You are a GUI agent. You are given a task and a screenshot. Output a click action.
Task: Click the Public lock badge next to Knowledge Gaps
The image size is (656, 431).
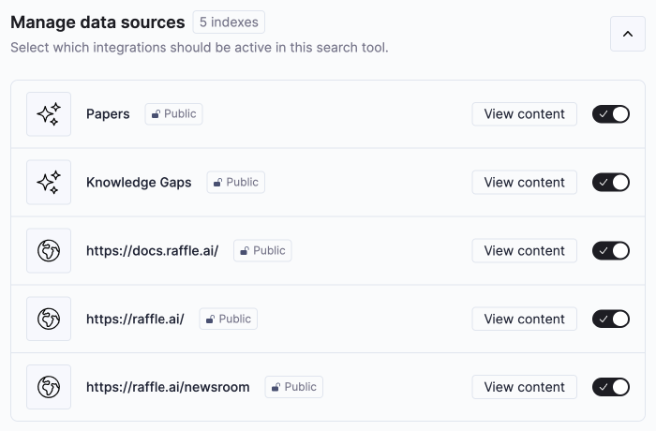235,182
